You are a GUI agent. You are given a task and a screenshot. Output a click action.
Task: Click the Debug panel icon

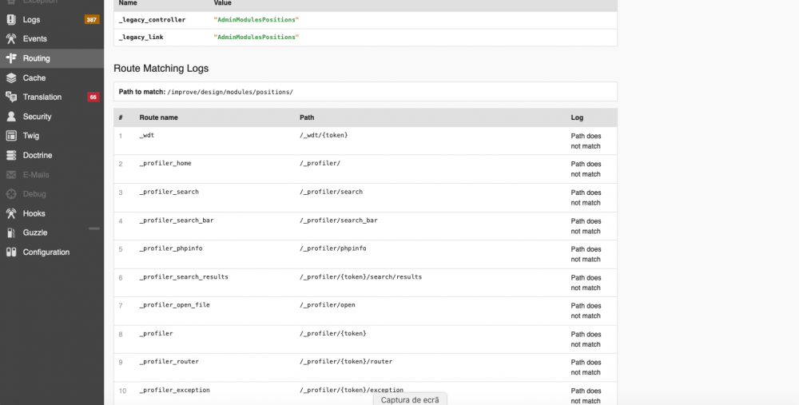click(11, 194)
